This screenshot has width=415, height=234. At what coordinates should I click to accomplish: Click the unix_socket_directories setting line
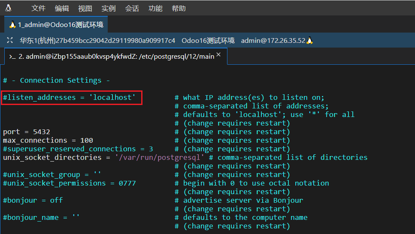click(103, 157)
